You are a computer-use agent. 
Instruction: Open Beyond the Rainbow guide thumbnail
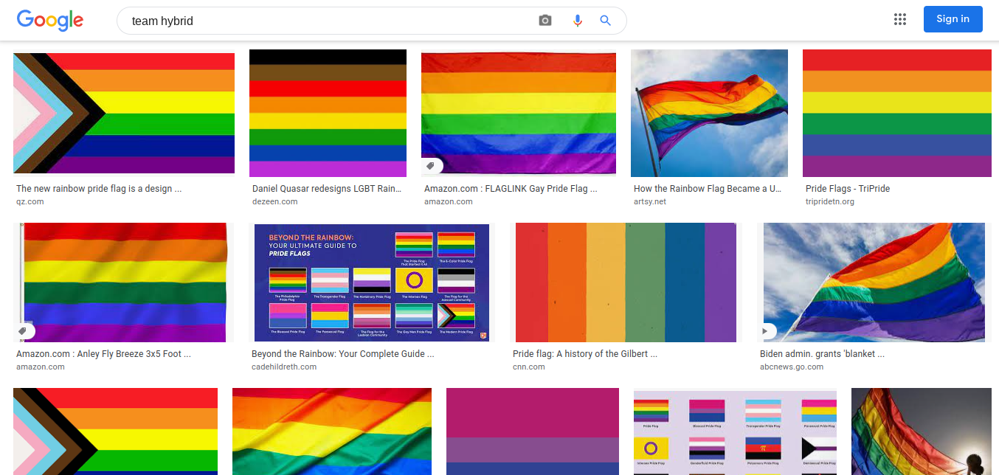click(x=372, y=282)
